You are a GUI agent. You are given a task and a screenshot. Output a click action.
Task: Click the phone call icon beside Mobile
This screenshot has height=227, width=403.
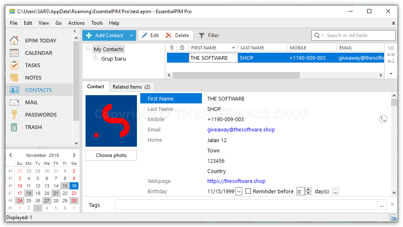(x=383, y=119)
